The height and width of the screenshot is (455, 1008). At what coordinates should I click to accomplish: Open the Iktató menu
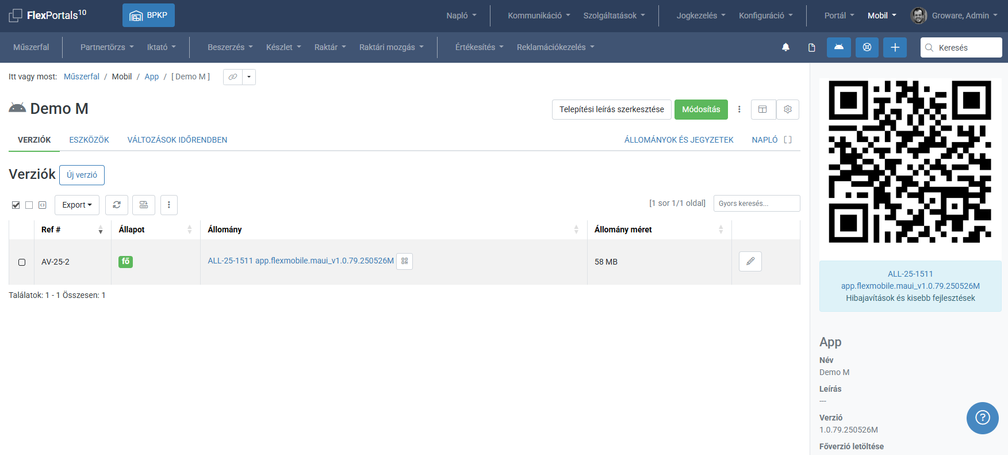click(x=162, y=47)
